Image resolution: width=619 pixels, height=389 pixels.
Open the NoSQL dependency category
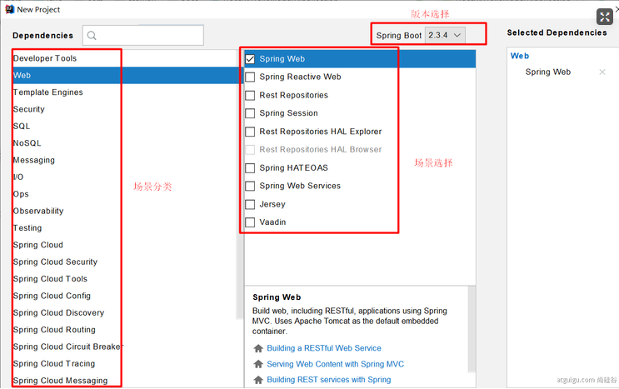[27, 143]
